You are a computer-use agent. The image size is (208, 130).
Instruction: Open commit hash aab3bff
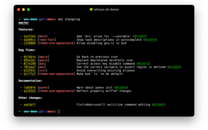click(30, 105)
